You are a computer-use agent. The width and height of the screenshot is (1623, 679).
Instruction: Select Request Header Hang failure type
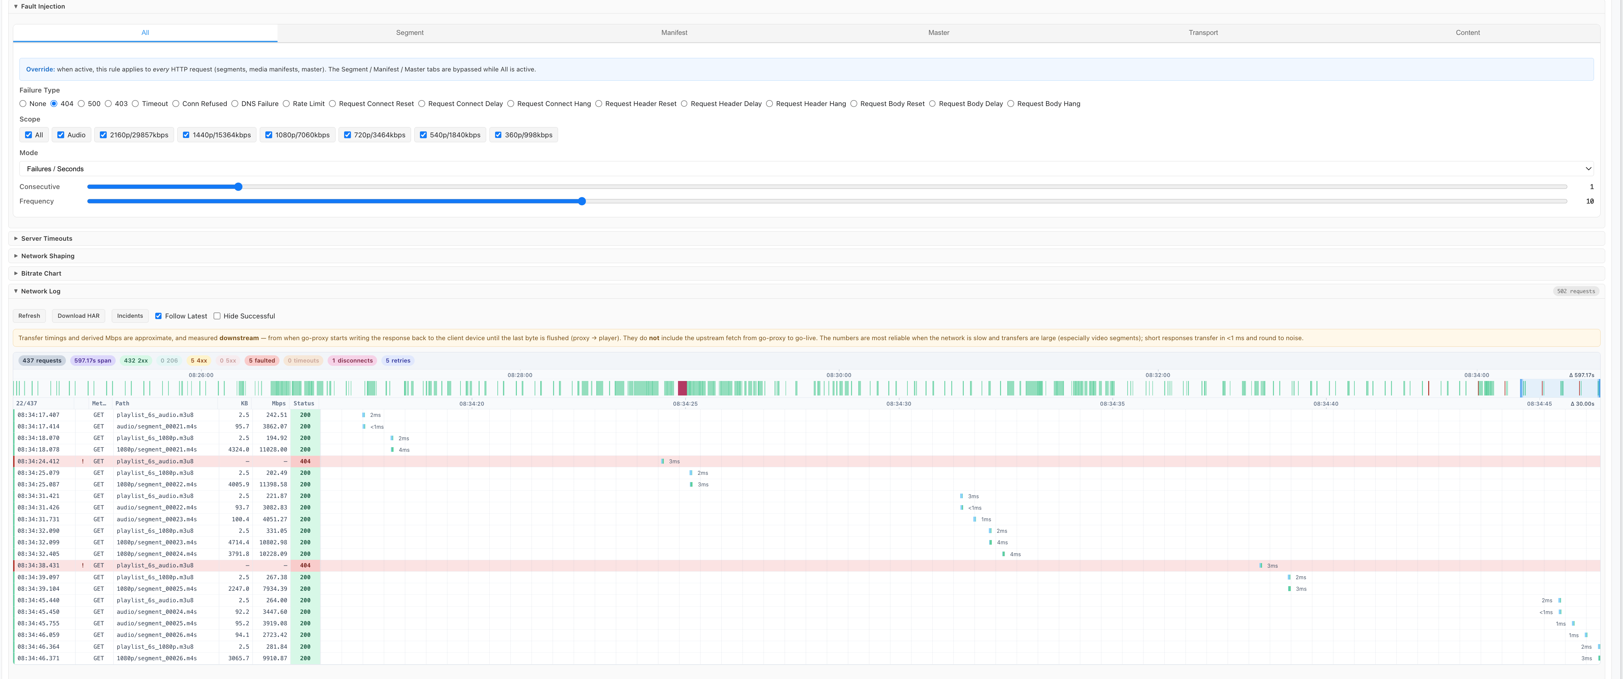pyautogui.click(x=769, y=104)
